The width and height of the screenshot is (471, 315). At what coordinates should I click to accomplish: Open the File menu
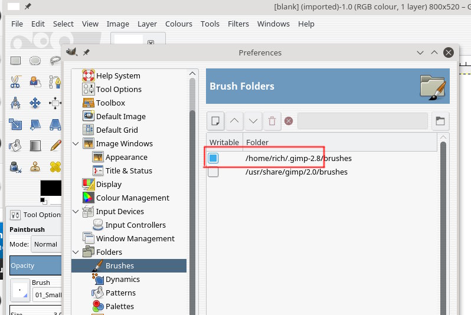(17, 24)
